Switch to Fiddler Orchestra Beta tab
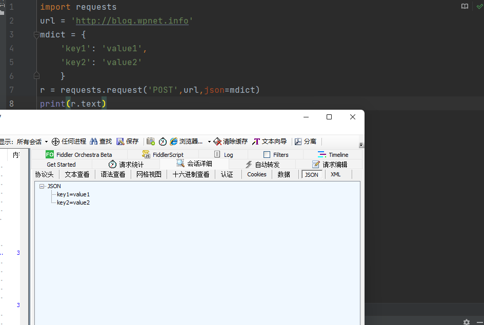 point(79,155)
